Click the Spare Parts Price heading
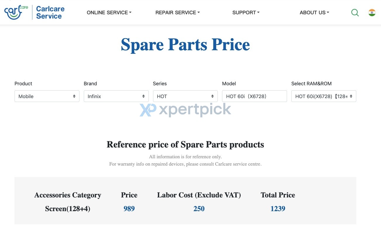 tap(185, 44)
